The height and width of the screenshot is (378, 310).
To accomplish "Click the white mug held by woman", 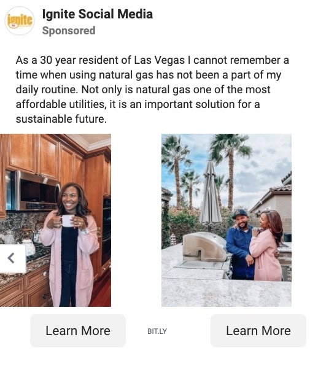I will pyautogui.click(x=68, y=221).
